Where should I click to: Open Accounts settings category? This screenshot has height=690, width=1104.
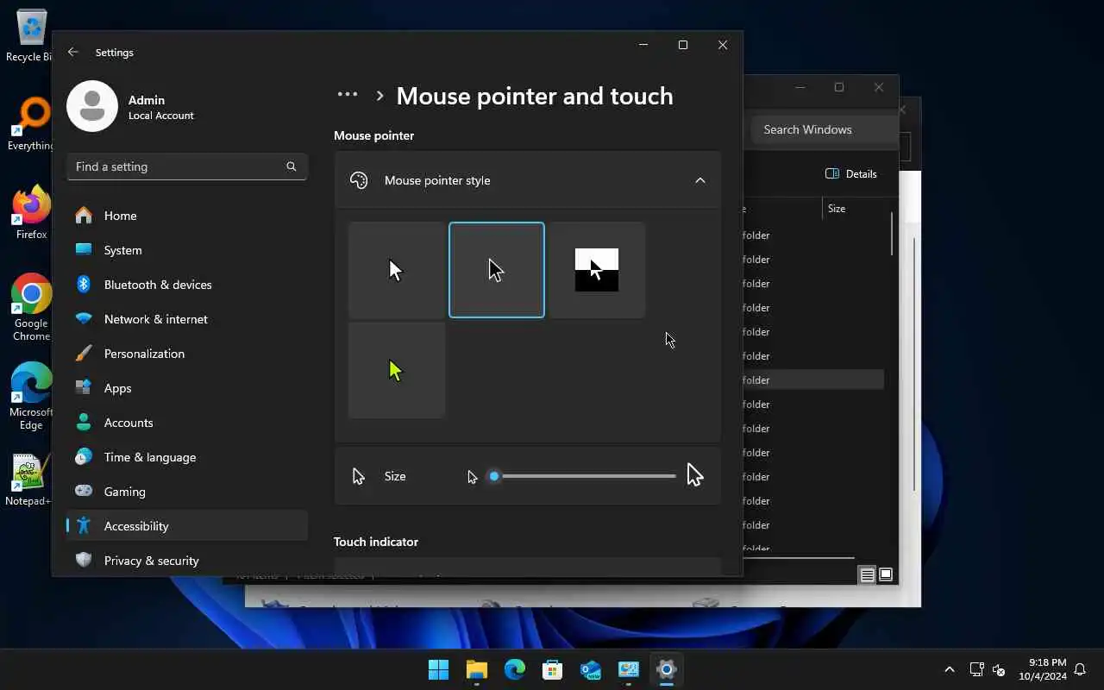(187, 423)
